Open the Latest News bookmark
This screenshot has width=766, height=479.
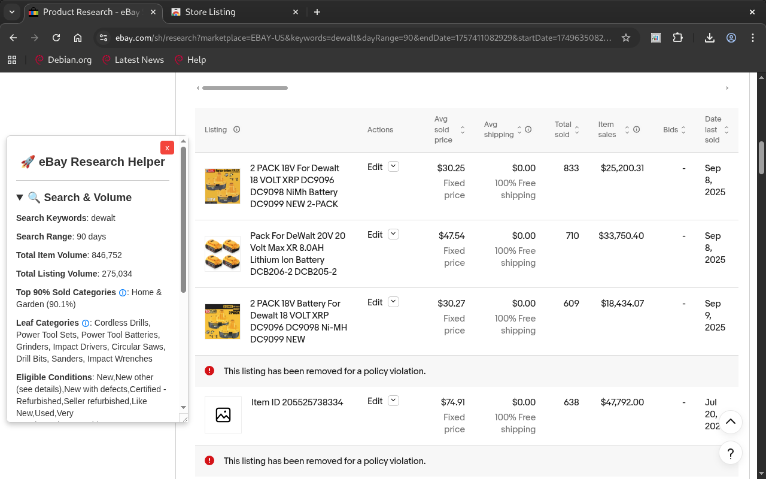(x=133, y=59)
